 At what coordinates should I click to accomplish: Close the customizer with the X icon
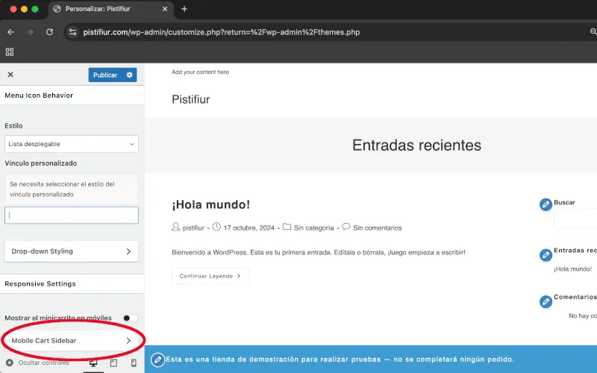pos(10,75)
